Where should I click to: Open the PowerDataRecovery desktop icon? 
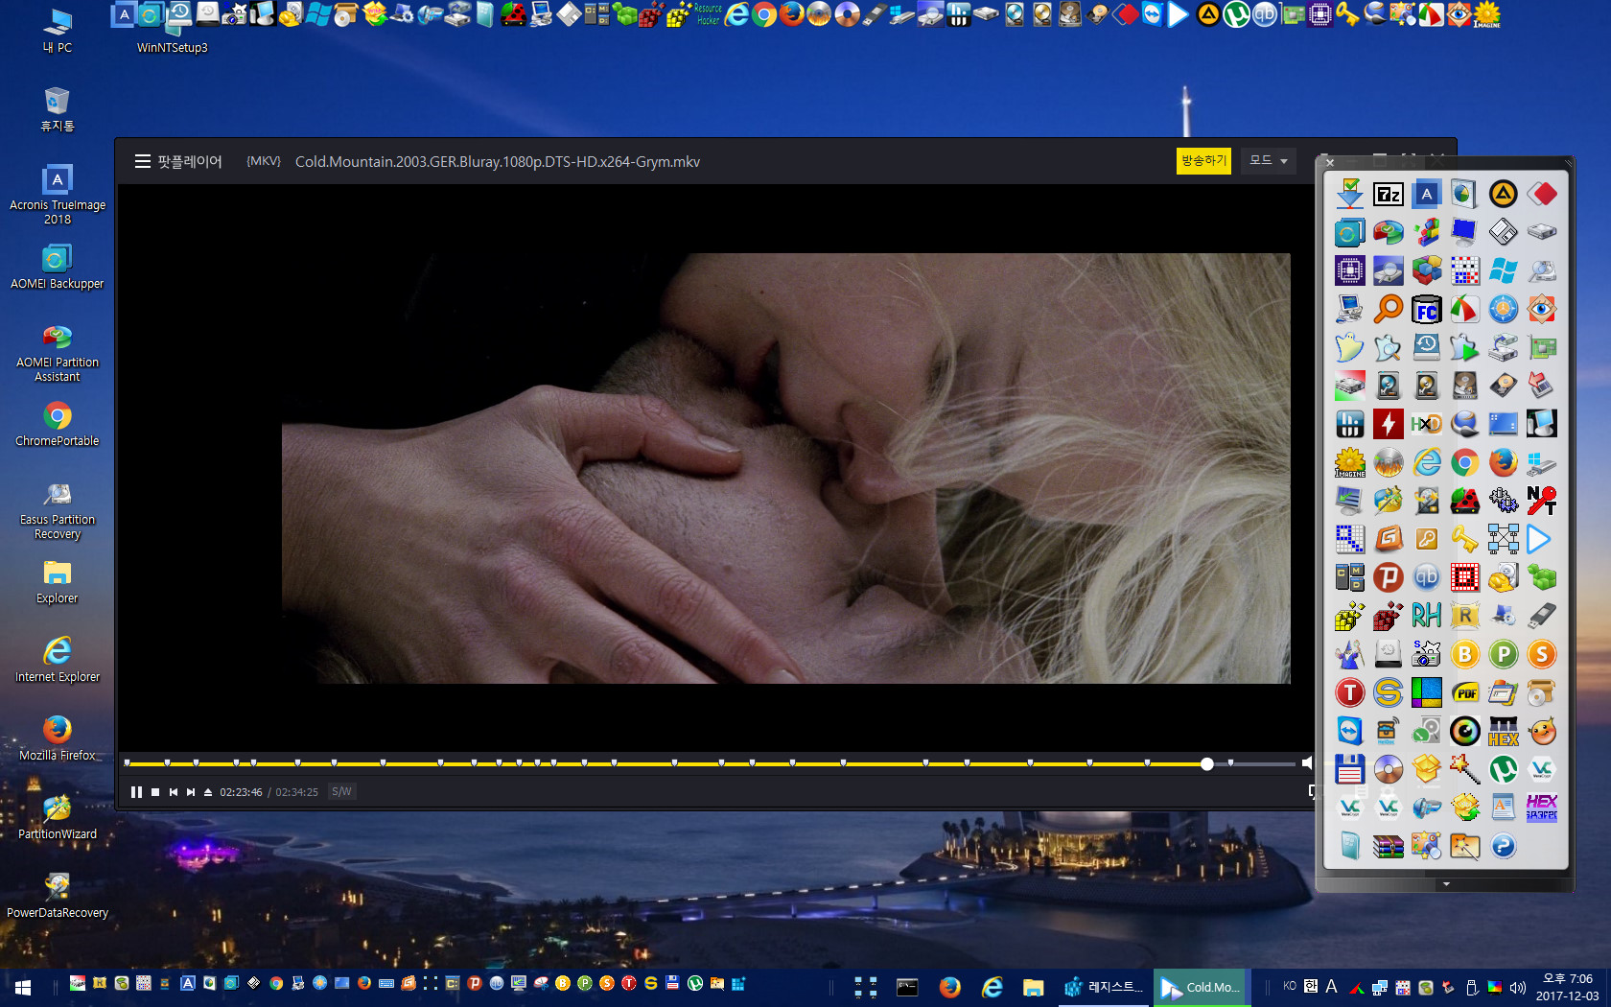(58, 896)
